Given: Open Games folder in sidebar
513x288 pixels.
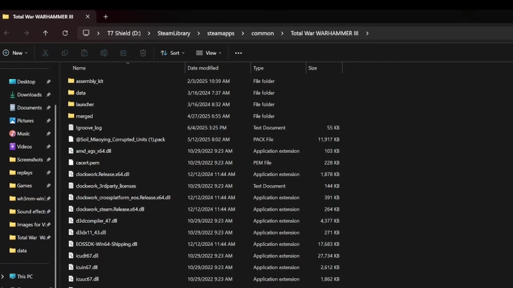Looking at the screenshot, I should tap(24, 186).
